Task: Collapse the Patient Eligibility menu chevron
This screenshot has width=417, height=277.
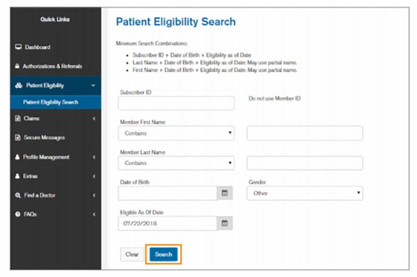Action: 93,86
